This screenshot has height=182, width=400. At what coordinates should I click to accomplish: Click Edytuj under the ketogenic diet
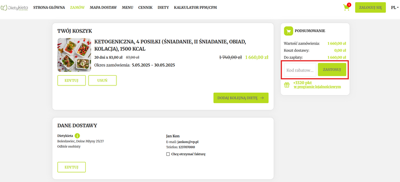[x=72, y=80]
